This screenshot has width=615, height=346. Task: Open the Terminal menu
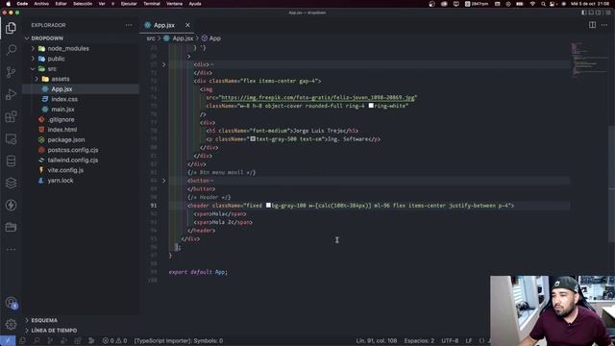point(152,4)
